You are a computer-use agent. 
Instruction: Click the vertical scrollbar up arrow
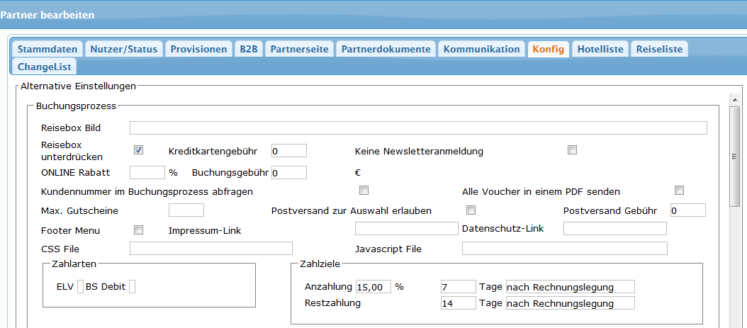click(x=735, y=100)
